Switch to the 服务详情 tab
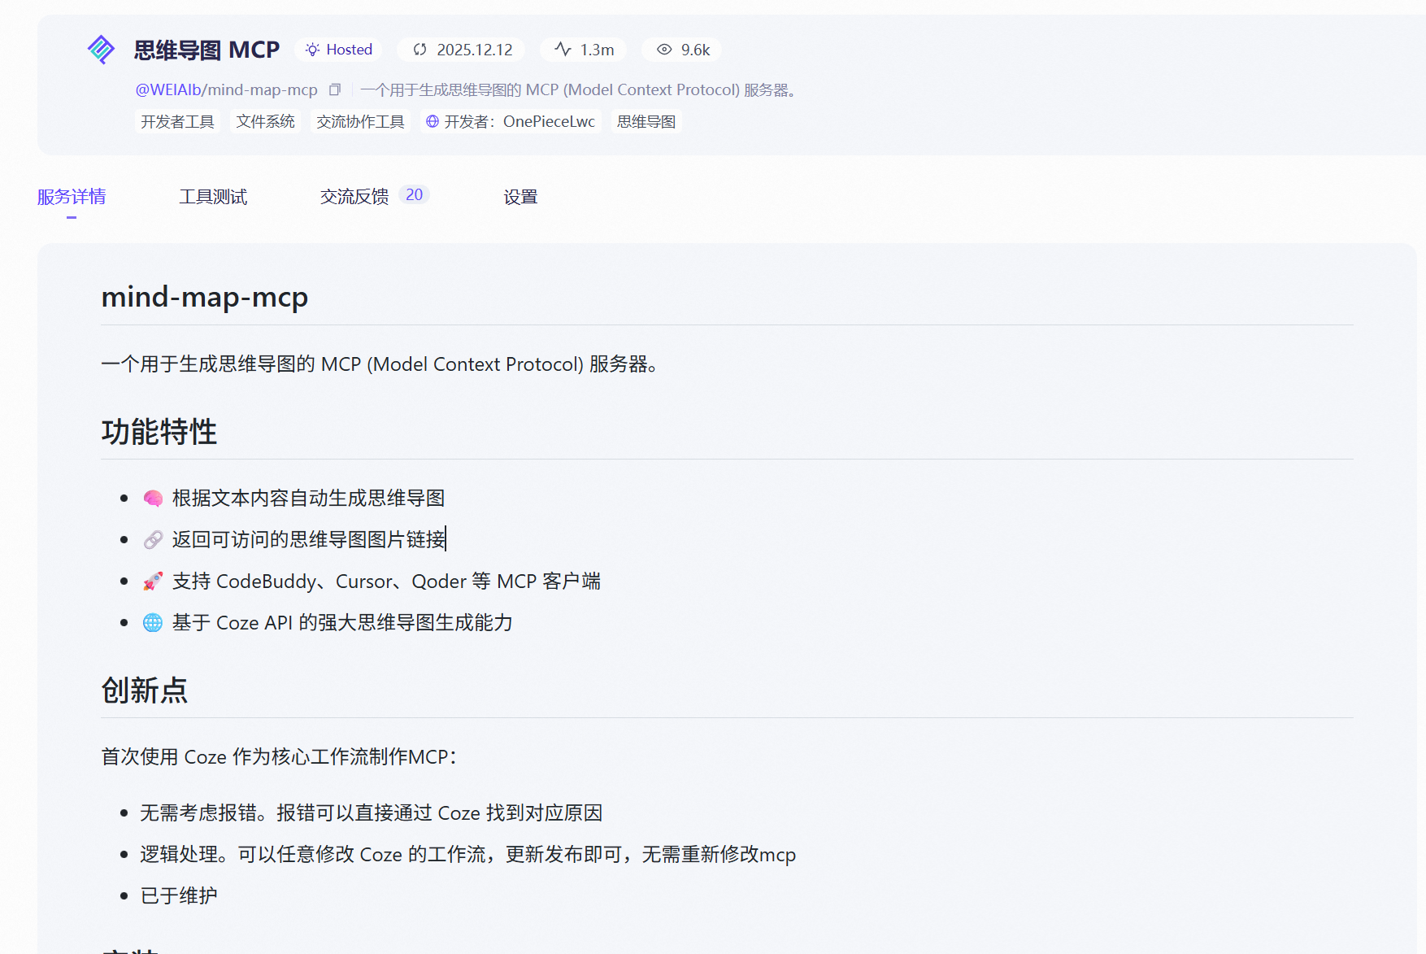The image size is (1426, 954). click(x=72, y=197)
